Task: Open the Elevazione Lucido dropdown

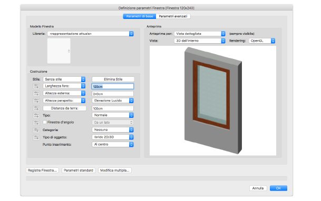Action: [113, 100]
